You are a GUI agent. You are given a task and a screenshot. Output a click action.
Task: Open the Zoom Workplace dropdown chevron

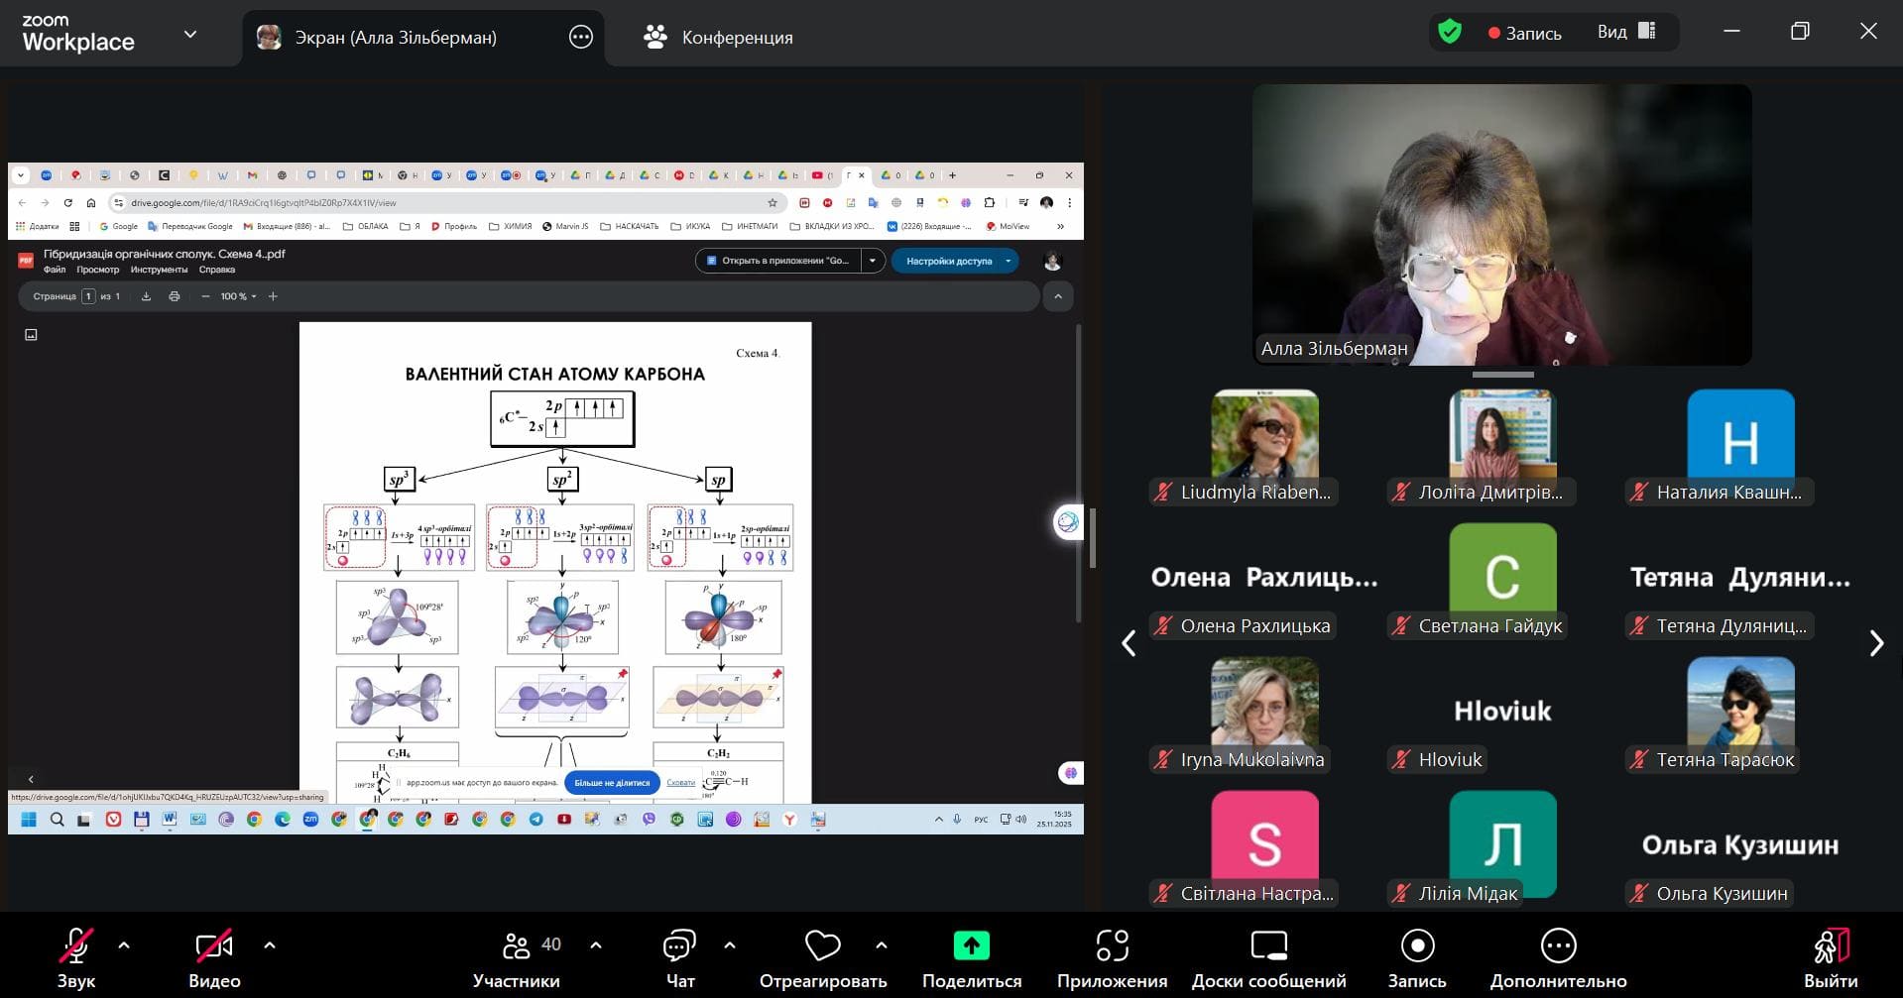190,35
